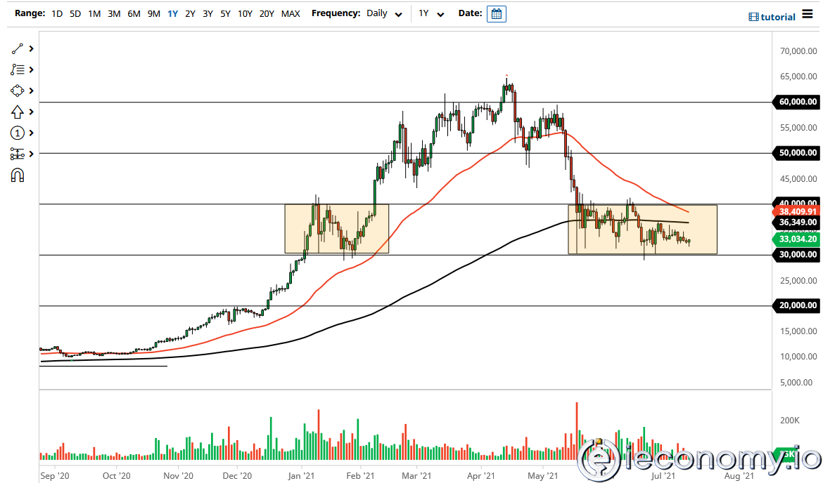Select the ellipse shape drawing tool

(x=18, y=90)
